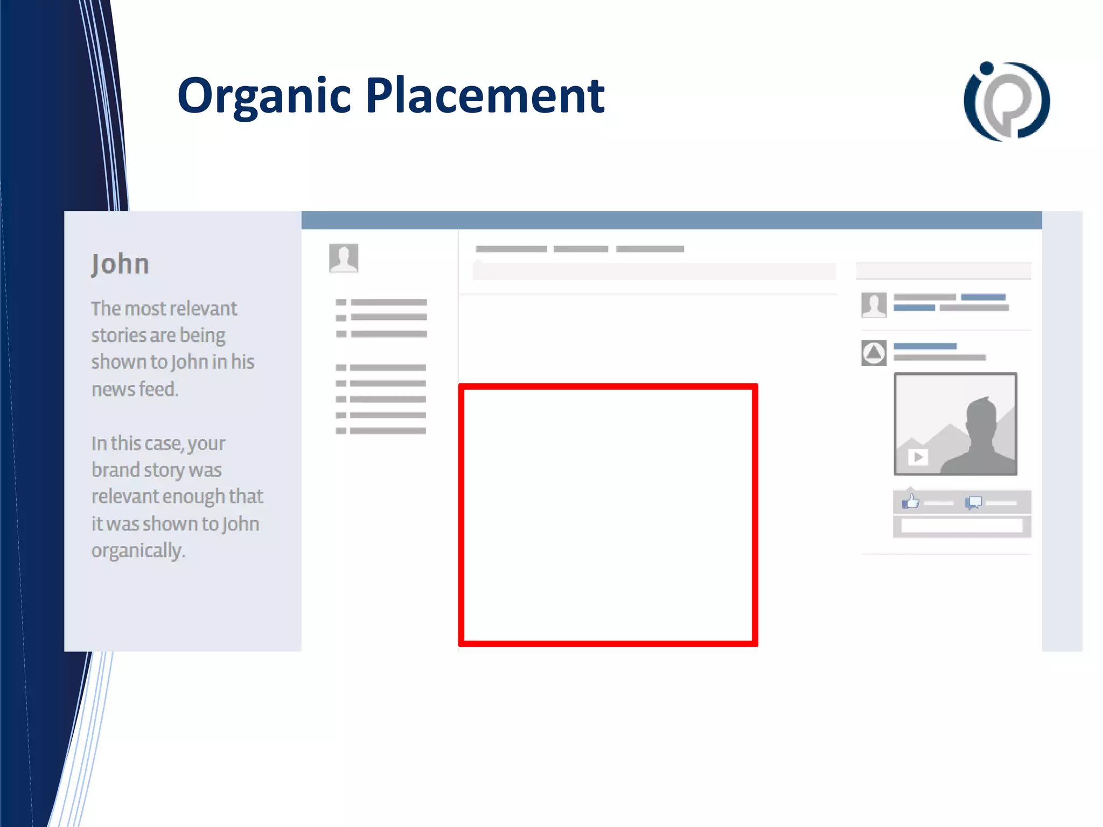This screenshot has height=827, width=1103.
Task: Click the 'Organic Placement' slide title
Action: [x=391, y=96]
